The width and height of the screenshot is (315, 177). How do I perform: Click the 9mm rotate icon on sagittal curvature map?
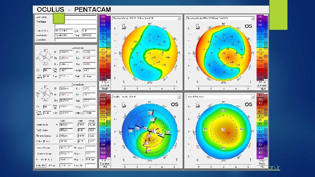point(124,105)
